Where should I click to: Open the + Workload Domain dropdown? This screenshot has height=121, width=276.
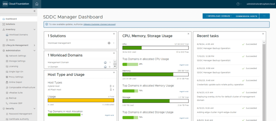pyautogui.click(x=218, y=16)
